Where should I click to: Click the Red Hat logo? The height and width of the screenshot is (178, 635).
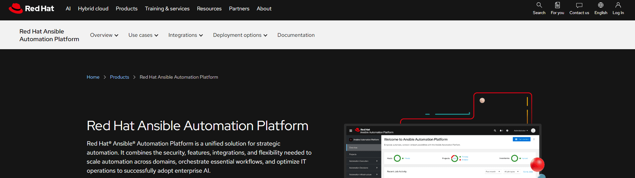(31, 8)
